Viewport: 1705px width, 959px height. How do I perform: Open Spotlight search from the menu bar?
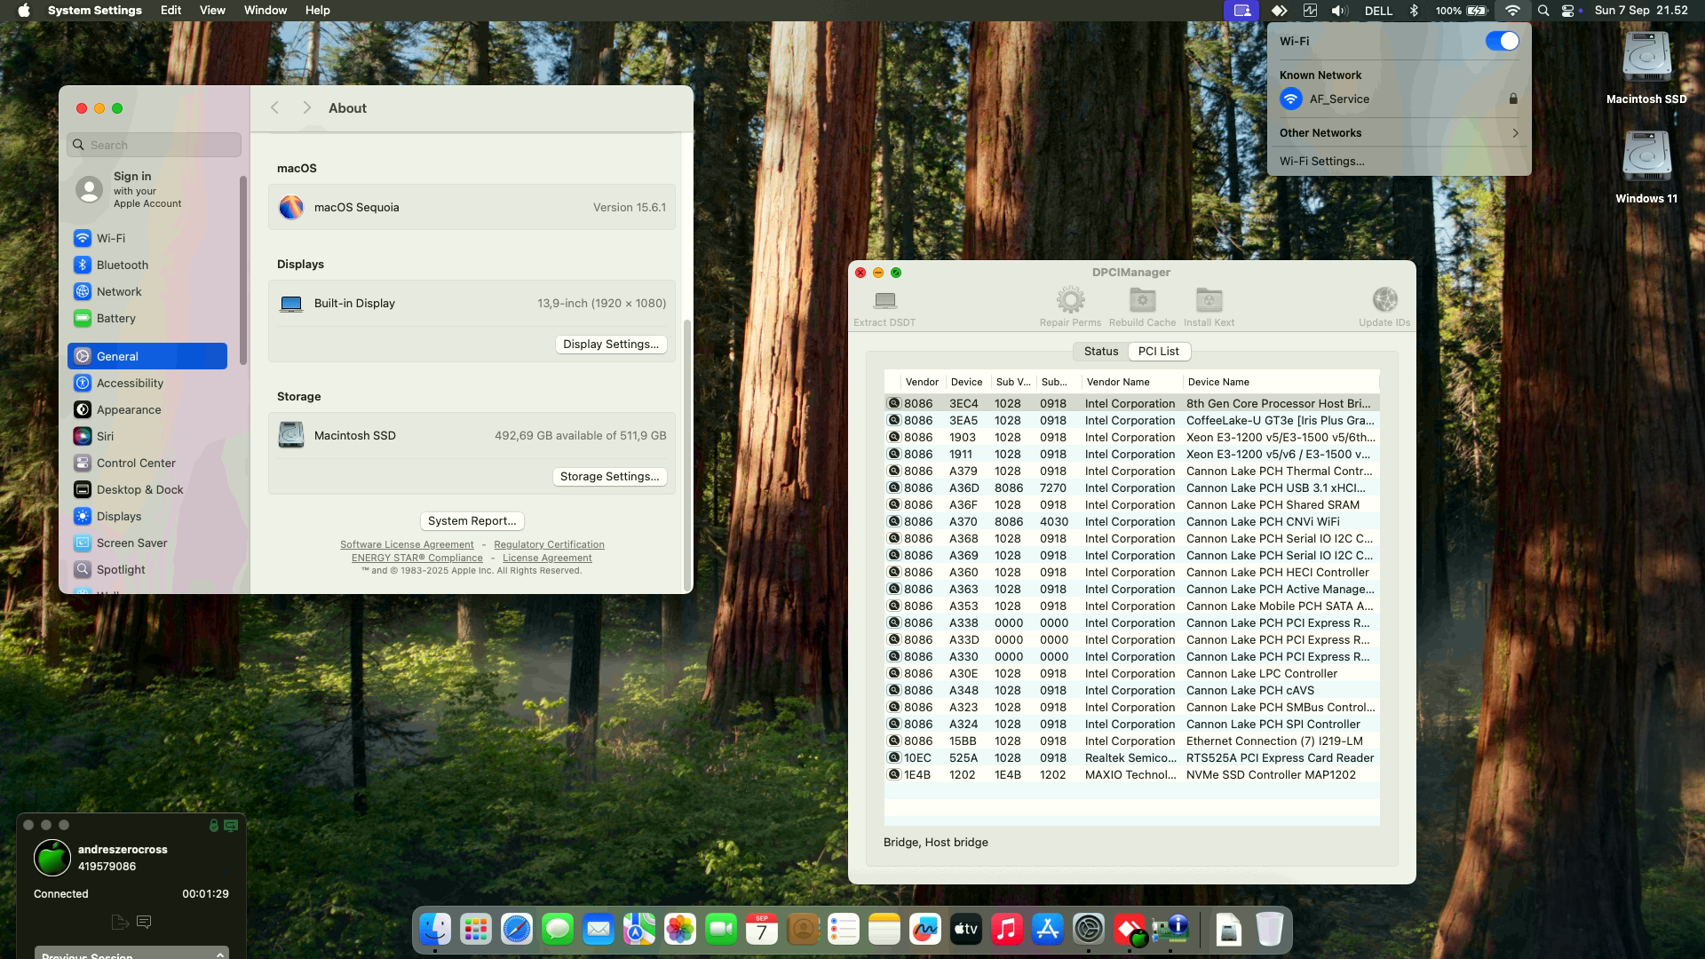point(1543,11)
